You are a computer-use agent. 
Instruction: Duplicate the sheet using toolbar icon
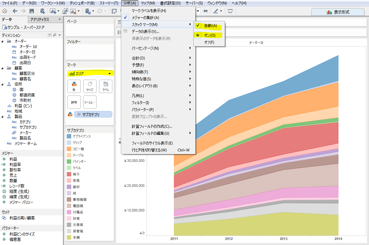pos(65,11)
